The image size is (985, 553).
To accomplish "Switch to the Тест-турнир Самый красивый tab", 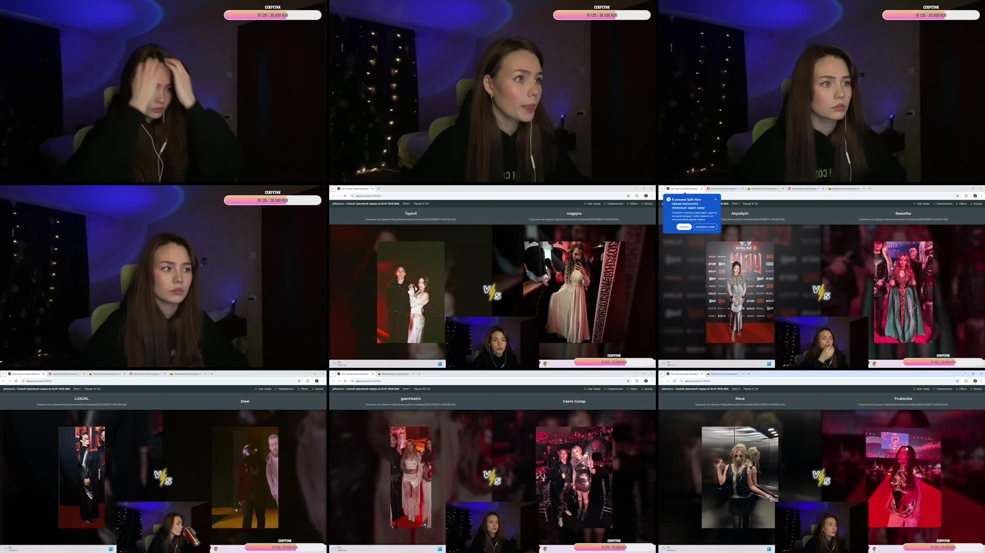I will 355,188.
